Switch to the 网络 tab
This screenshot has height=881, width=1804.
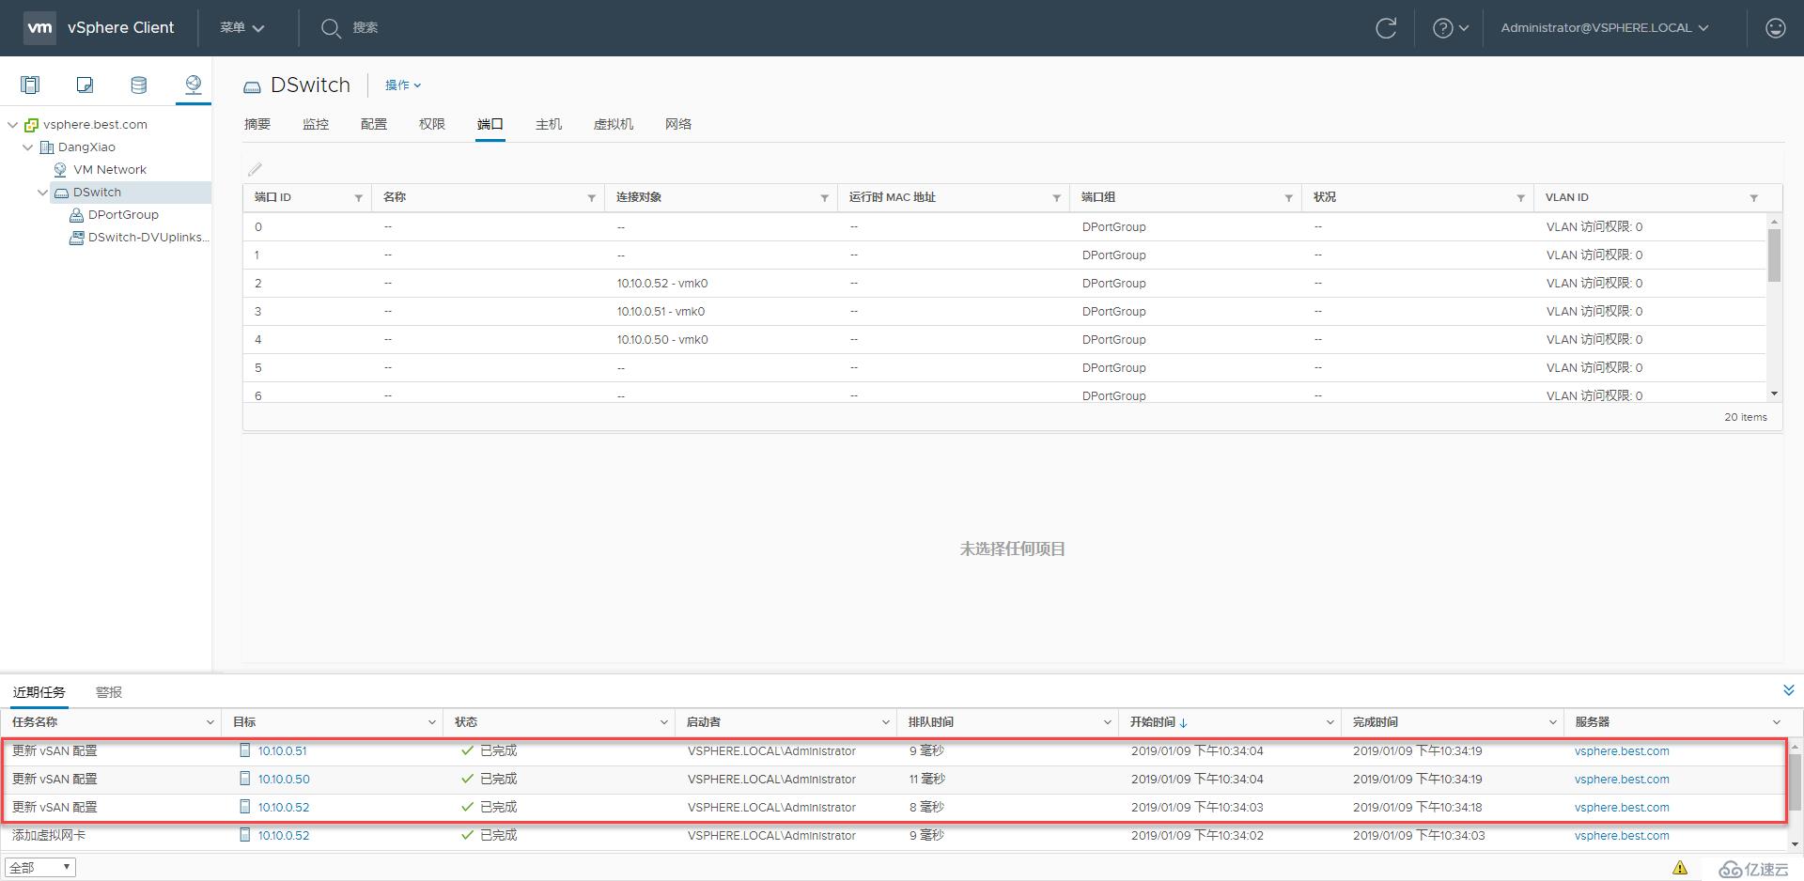coord(678,124)
